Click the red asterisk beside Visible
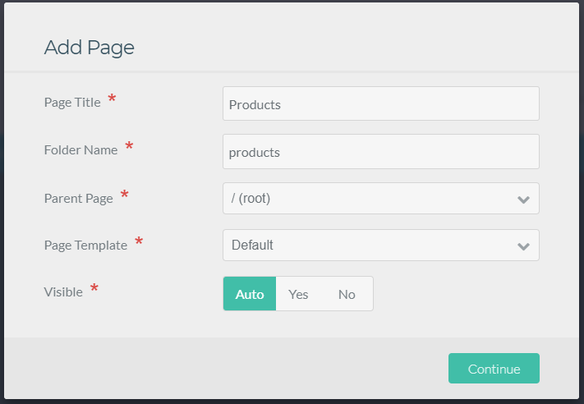 (94, 289)
